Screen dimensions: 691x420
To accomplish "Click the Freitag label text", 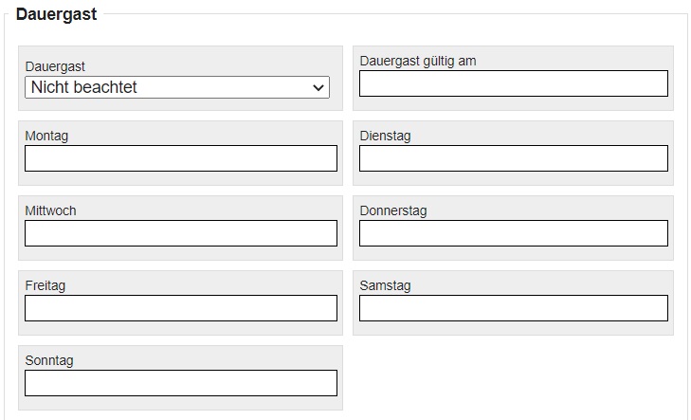I will (45, 285).
